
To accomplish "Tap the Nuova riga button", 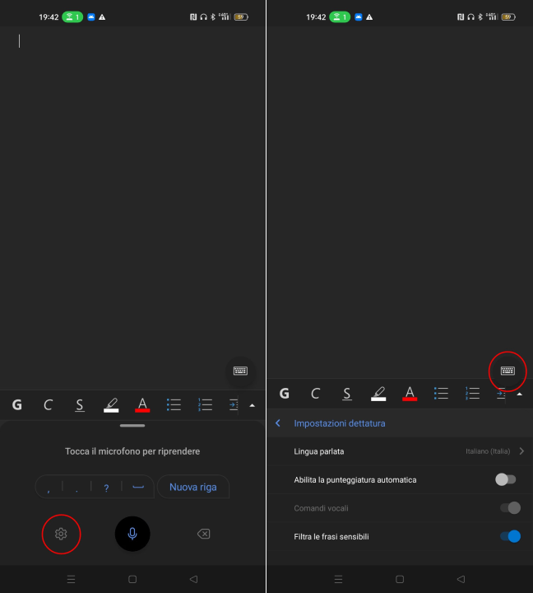I will [193, 487].
